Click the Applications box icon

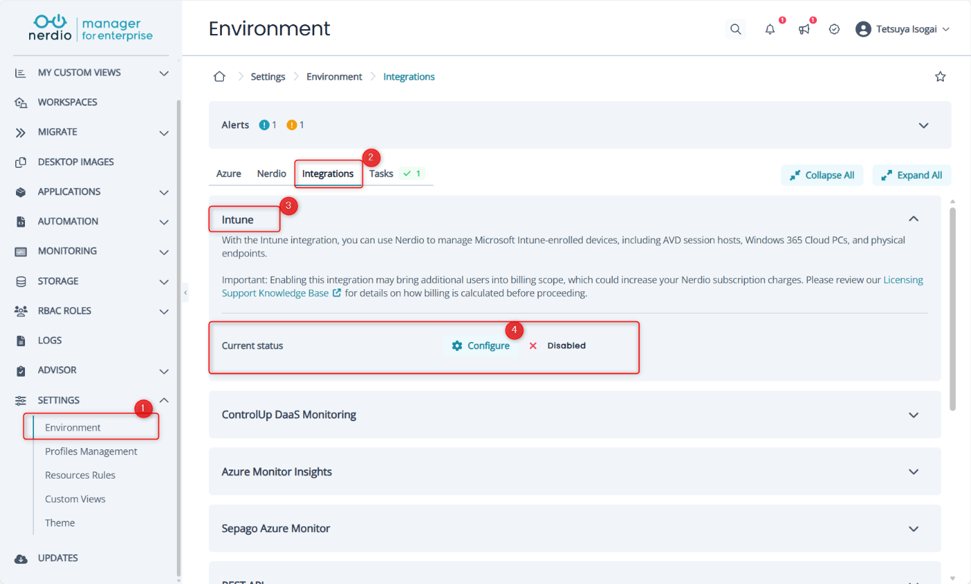21,192
